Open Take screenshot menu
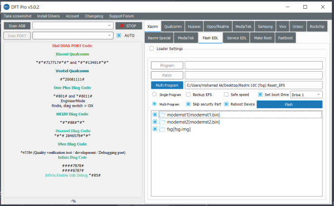 pos(17,16)
